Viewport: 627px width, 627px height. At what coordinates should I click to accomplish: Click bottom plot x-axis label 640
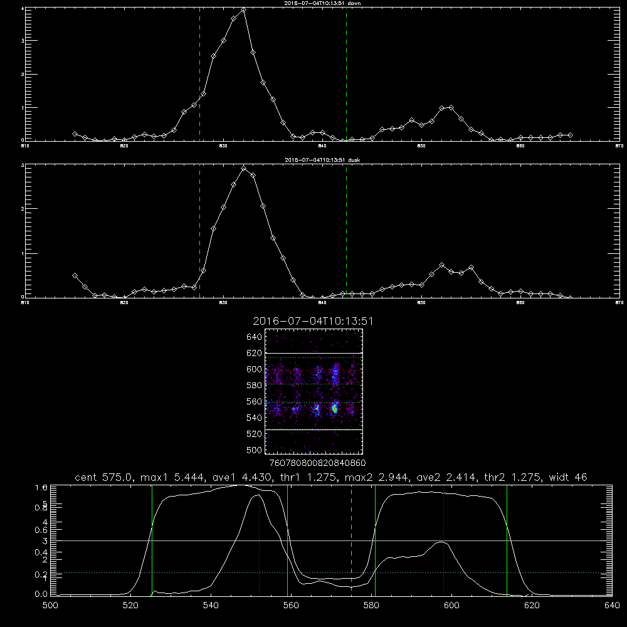[612, 606]
